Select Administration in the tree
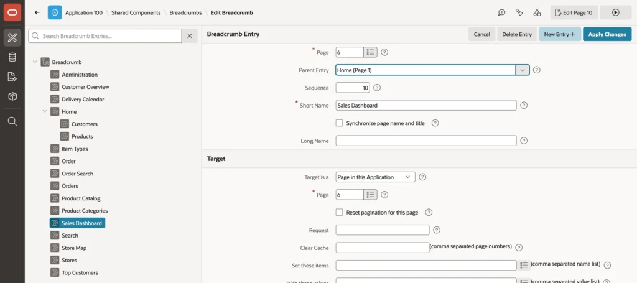This screenshot has height=283, width=637. [x=80, y=75]
